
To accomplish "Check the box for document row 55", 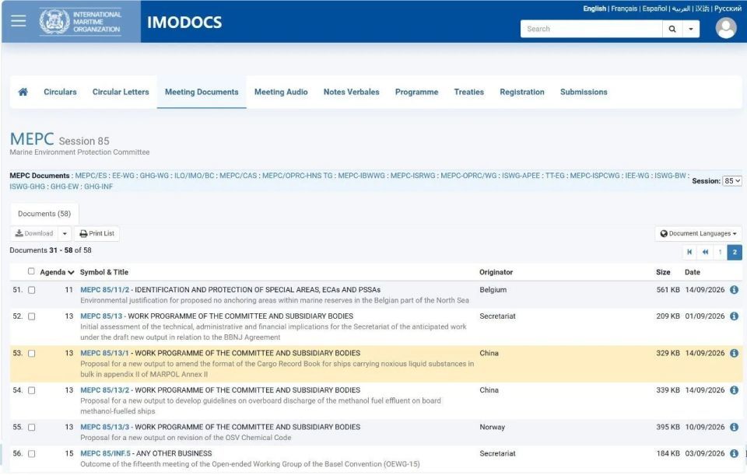I will pyautogui.click(x=31, y=428).
